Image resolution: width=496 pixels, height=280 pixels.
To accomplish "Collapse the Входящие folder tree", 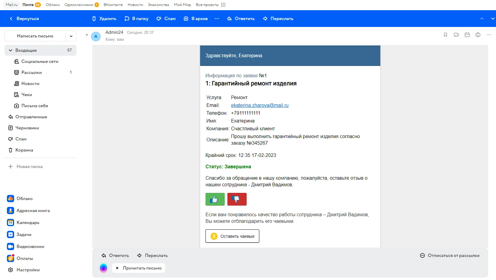I will pyautogui.click(x=11, y=50).
